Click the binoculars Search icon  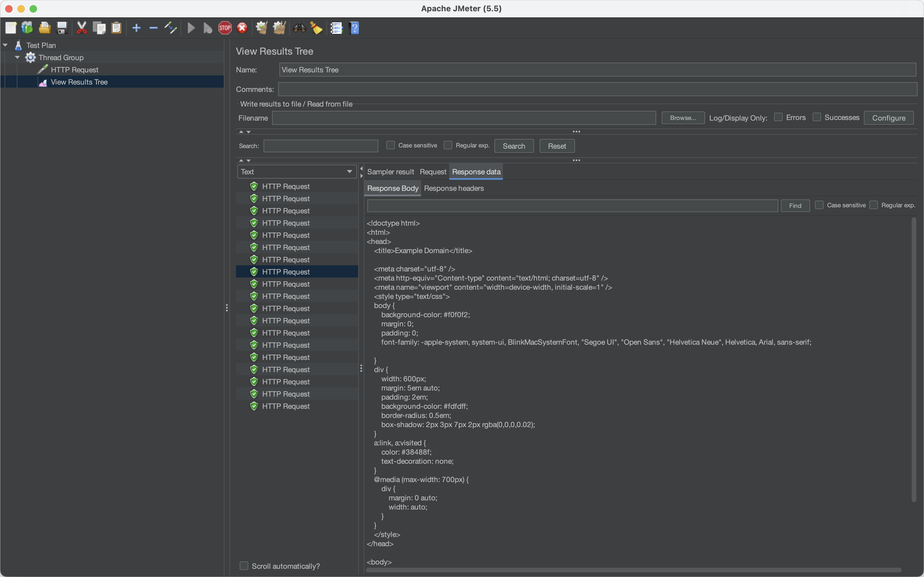pos(299,28)
